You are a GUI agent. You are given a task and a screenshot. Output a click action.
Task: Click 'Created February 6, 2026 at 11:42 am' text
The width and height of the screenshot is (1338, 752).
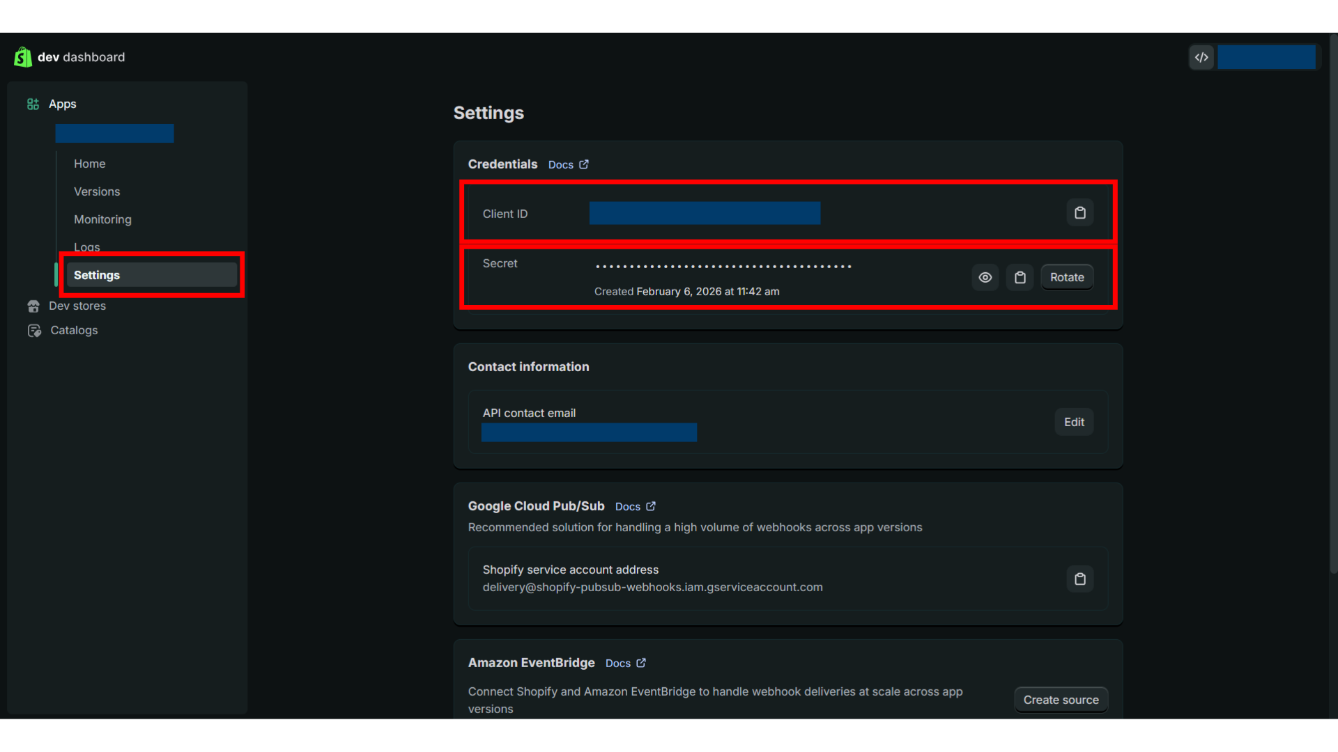686,292
